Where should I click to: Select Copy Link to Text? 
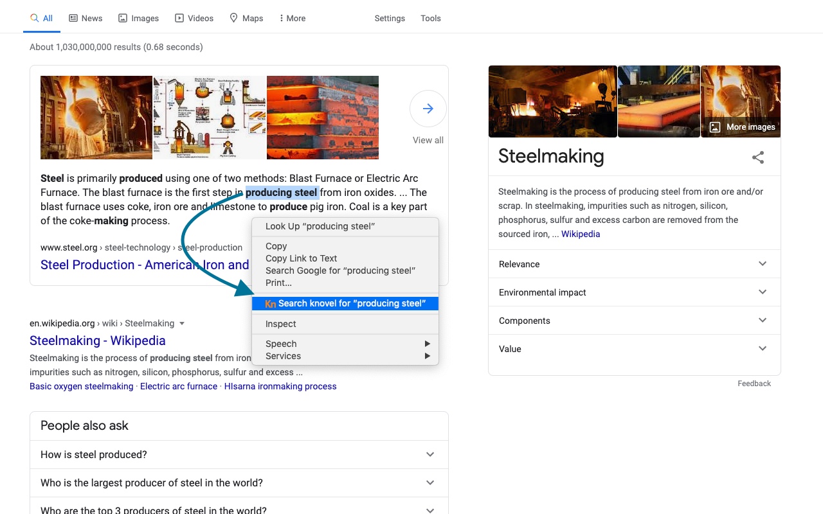click(345, 258)
